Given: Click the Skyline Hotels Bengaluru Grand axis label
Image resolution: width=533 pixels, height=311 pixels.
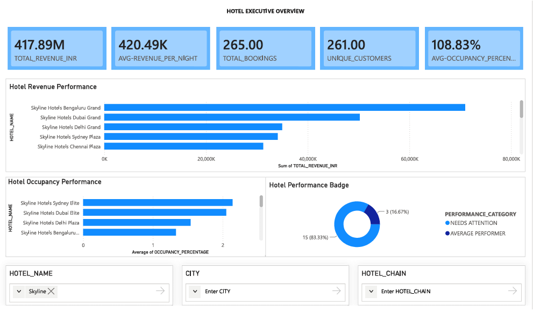Looking at the screenshot, I should (x=66, y=108).
